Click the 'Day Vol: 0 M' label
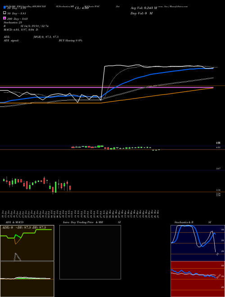This screenshot has height=297, width=225. 141,13
